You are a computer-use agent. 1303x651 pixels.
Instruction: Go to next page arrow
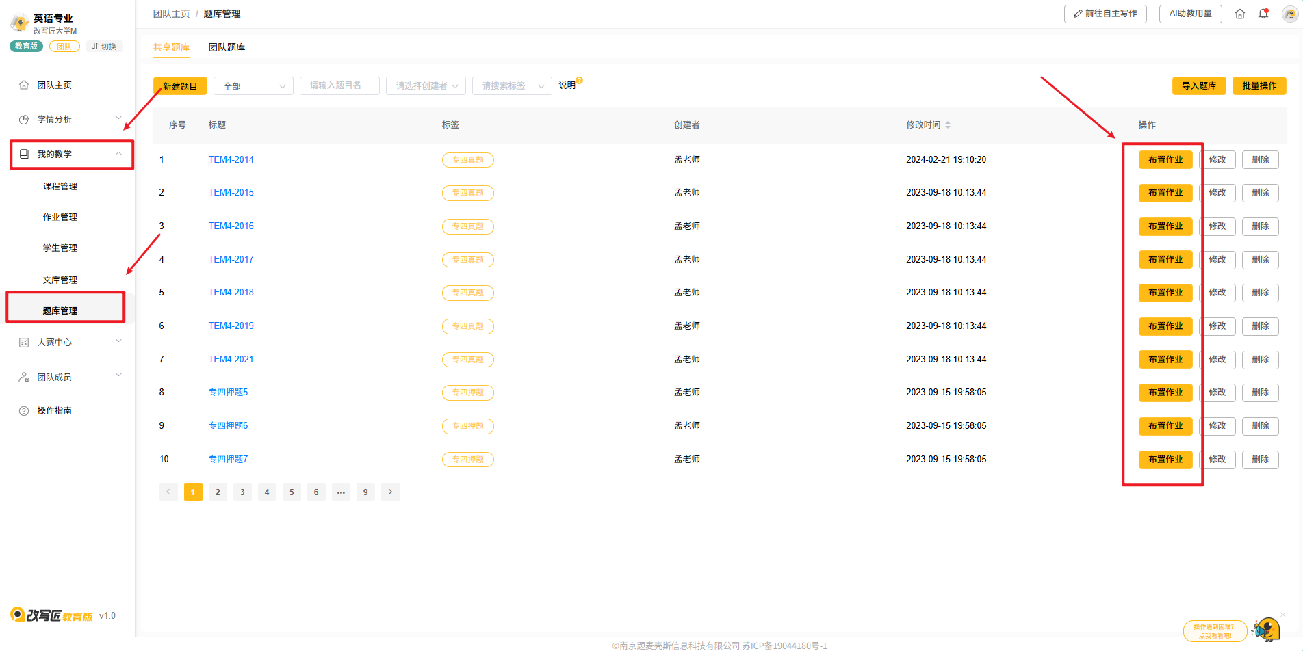tap(390, 492)
